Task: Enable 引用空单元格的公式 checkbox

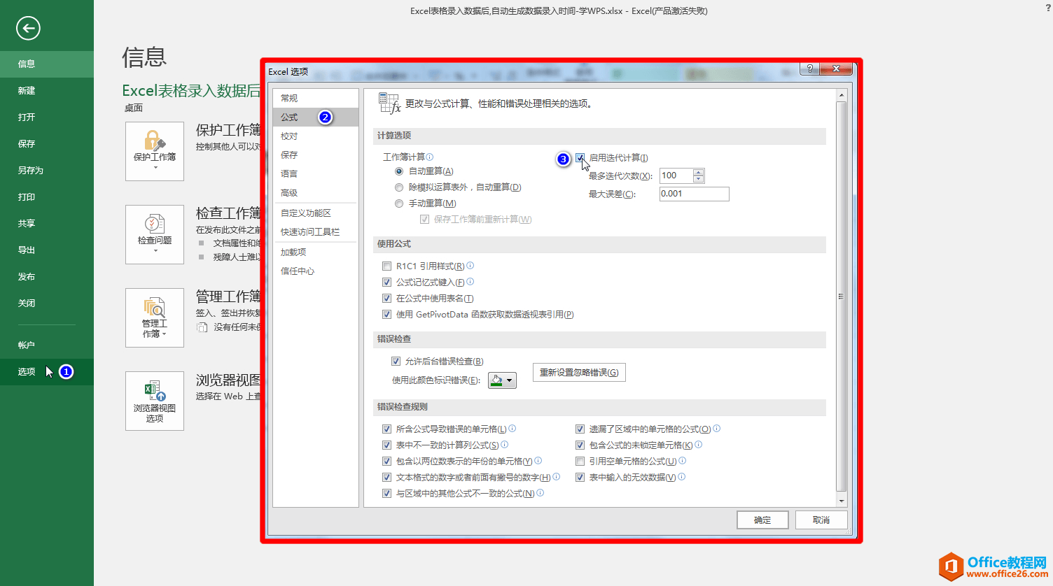Action: point(580,462)
